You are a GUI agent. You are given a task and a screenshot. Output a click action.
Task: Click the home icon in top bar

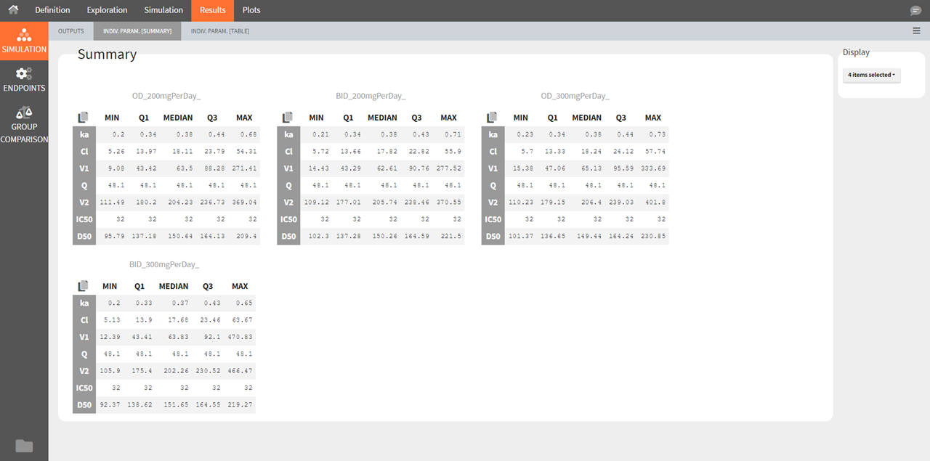click(x=13, y=10)
